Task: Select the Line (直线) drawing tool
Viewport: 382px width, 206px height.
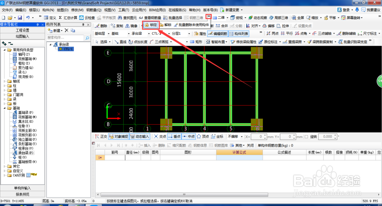Action: pos(120,42)
